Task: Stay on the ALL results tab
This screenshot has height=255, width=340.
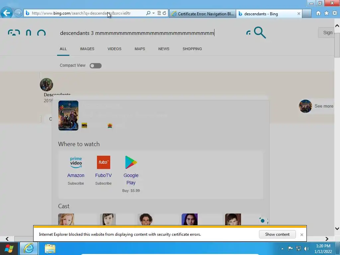Action: tap(63, 49)
